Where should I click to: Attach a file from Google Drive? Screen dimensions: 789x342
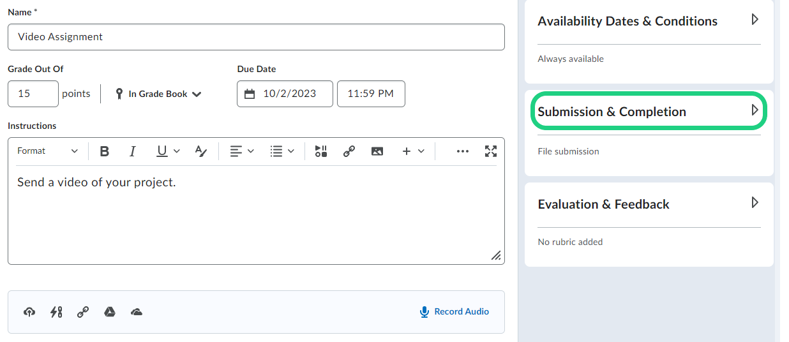point(110,312)
